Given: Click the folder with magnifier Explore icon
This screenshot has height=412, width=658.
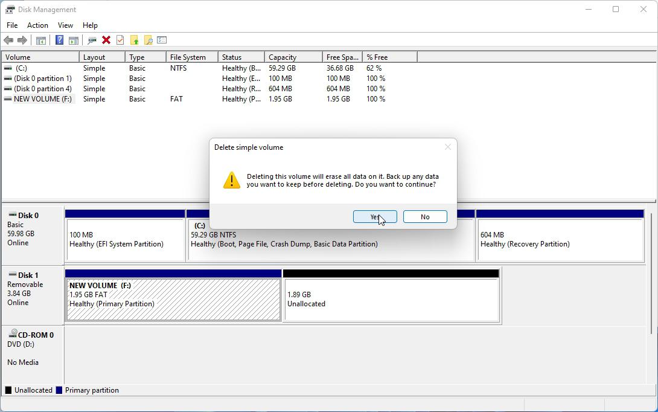Looking at the screenshot, I should [x=148, y=40].
